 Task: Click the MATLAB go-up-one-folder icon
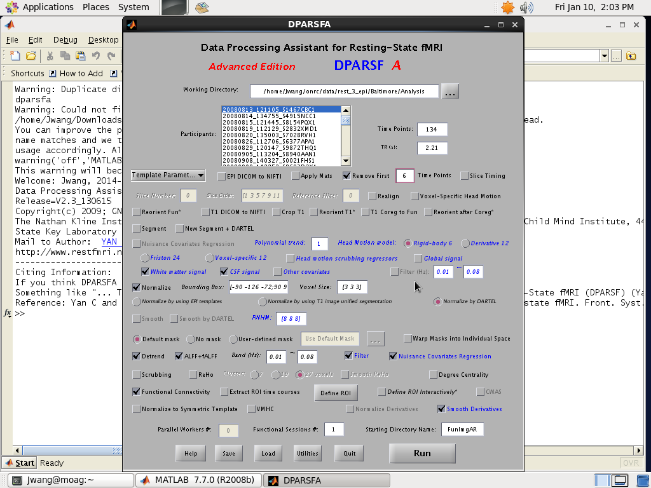click(631, 56)
